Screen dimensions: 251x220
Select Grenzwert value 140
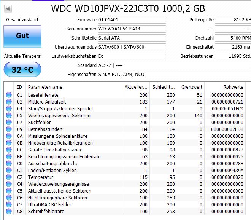pyautogui.click(x=198, y=116)
